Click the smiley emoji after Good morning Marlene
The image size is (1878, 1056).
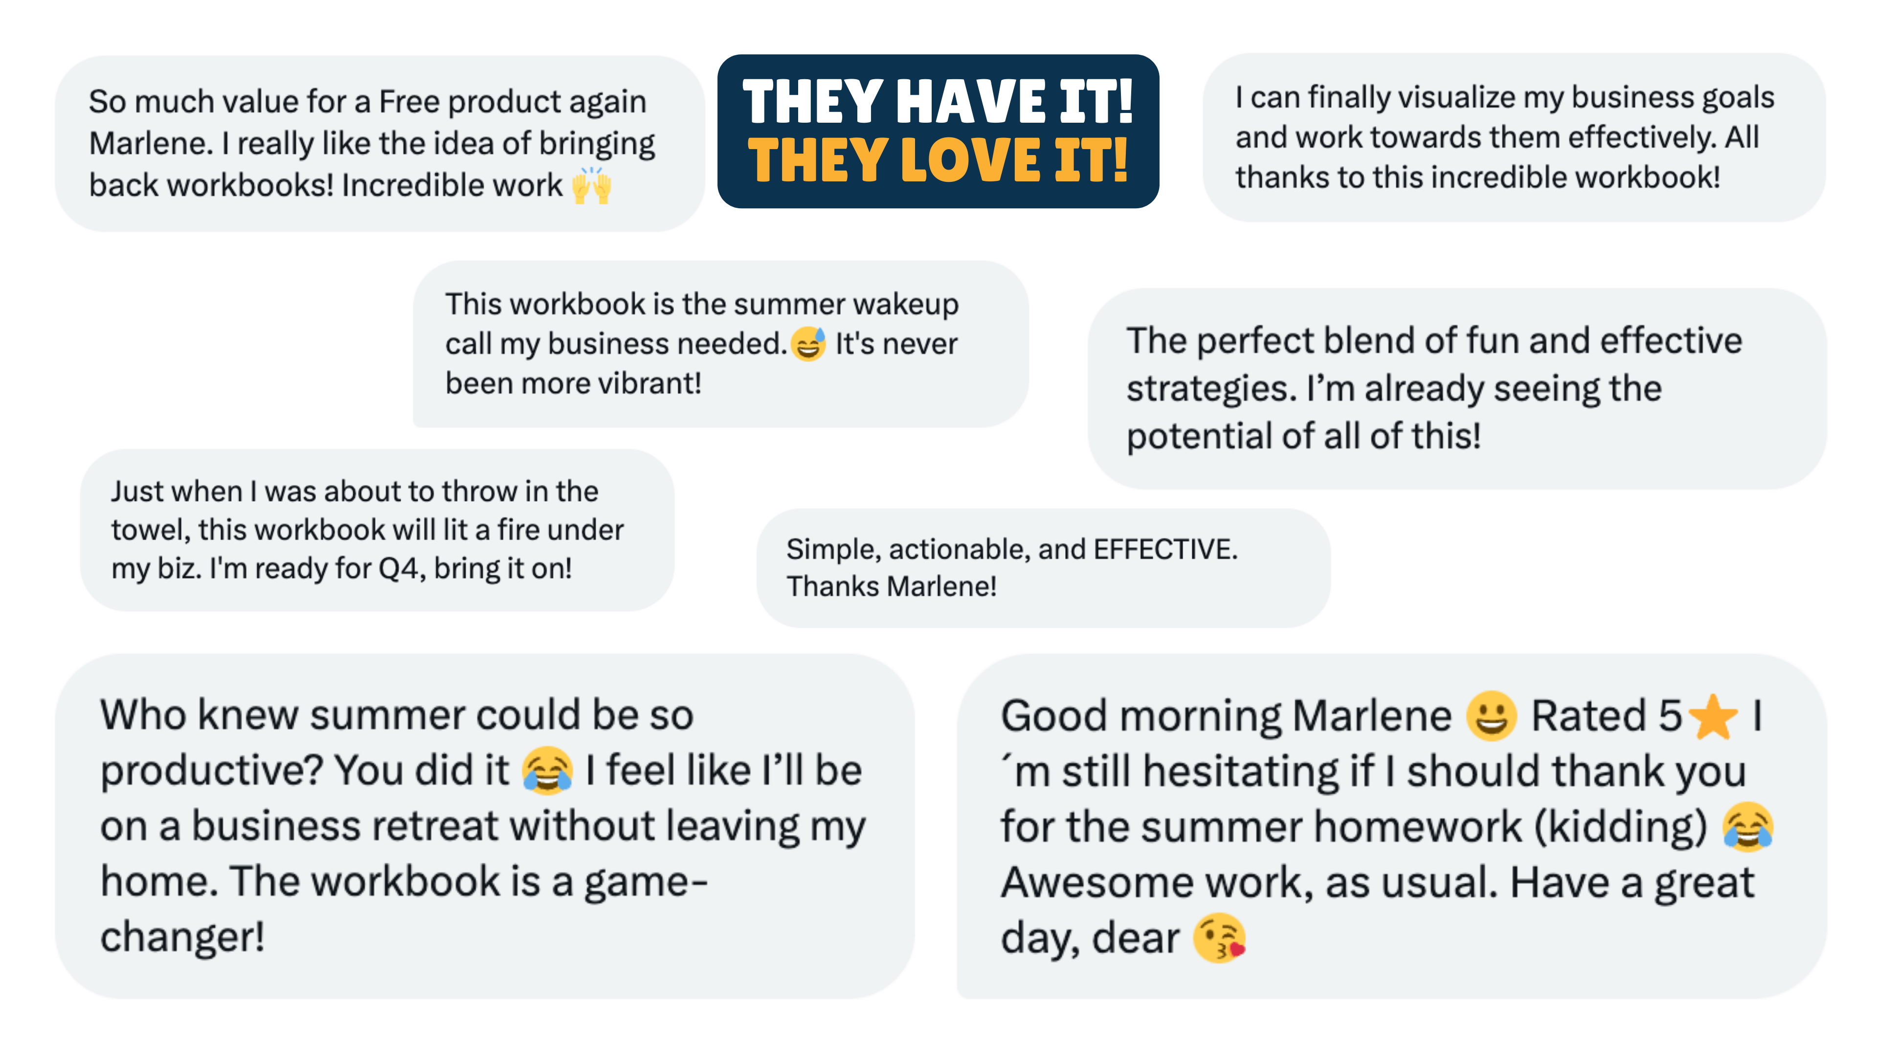(x=1491, y=716)
